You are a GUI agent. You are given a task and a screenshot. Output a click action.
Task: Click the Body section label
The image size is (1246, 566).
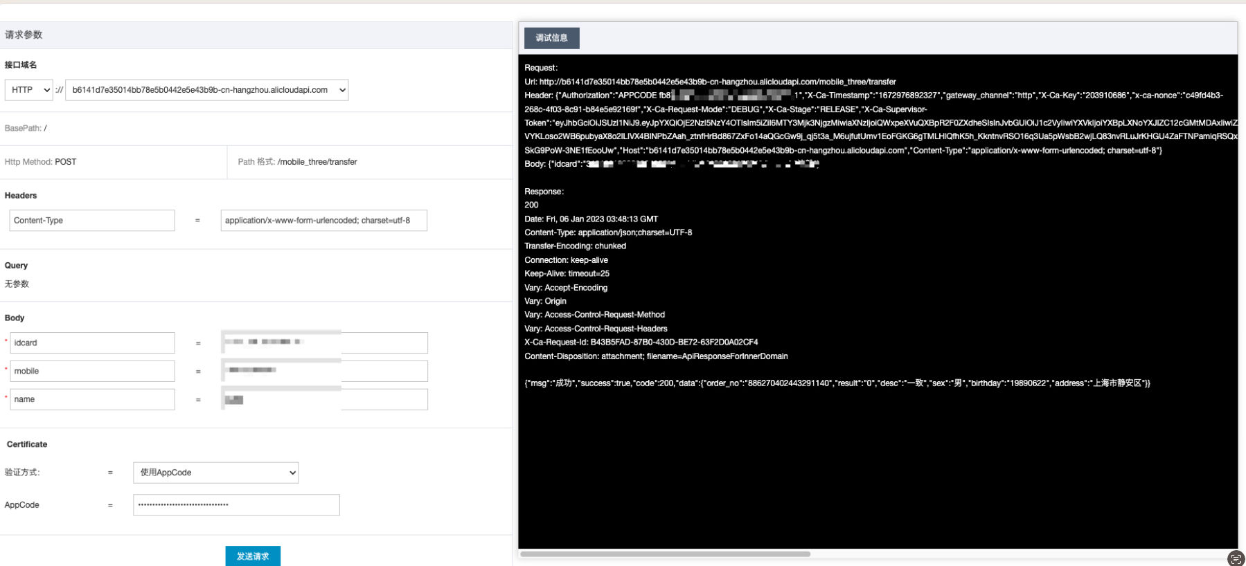(x=15, y=318)
